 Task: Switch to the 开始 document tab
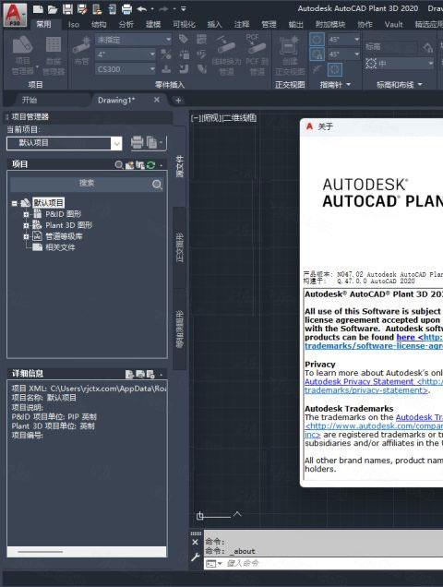click(30, 100)
